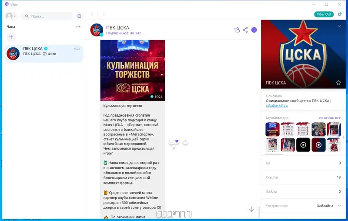Image resolution: width=348 pixels, height=221 pixels.
Task: Click the ЦСКА community banner image
Action: [303, 54]
